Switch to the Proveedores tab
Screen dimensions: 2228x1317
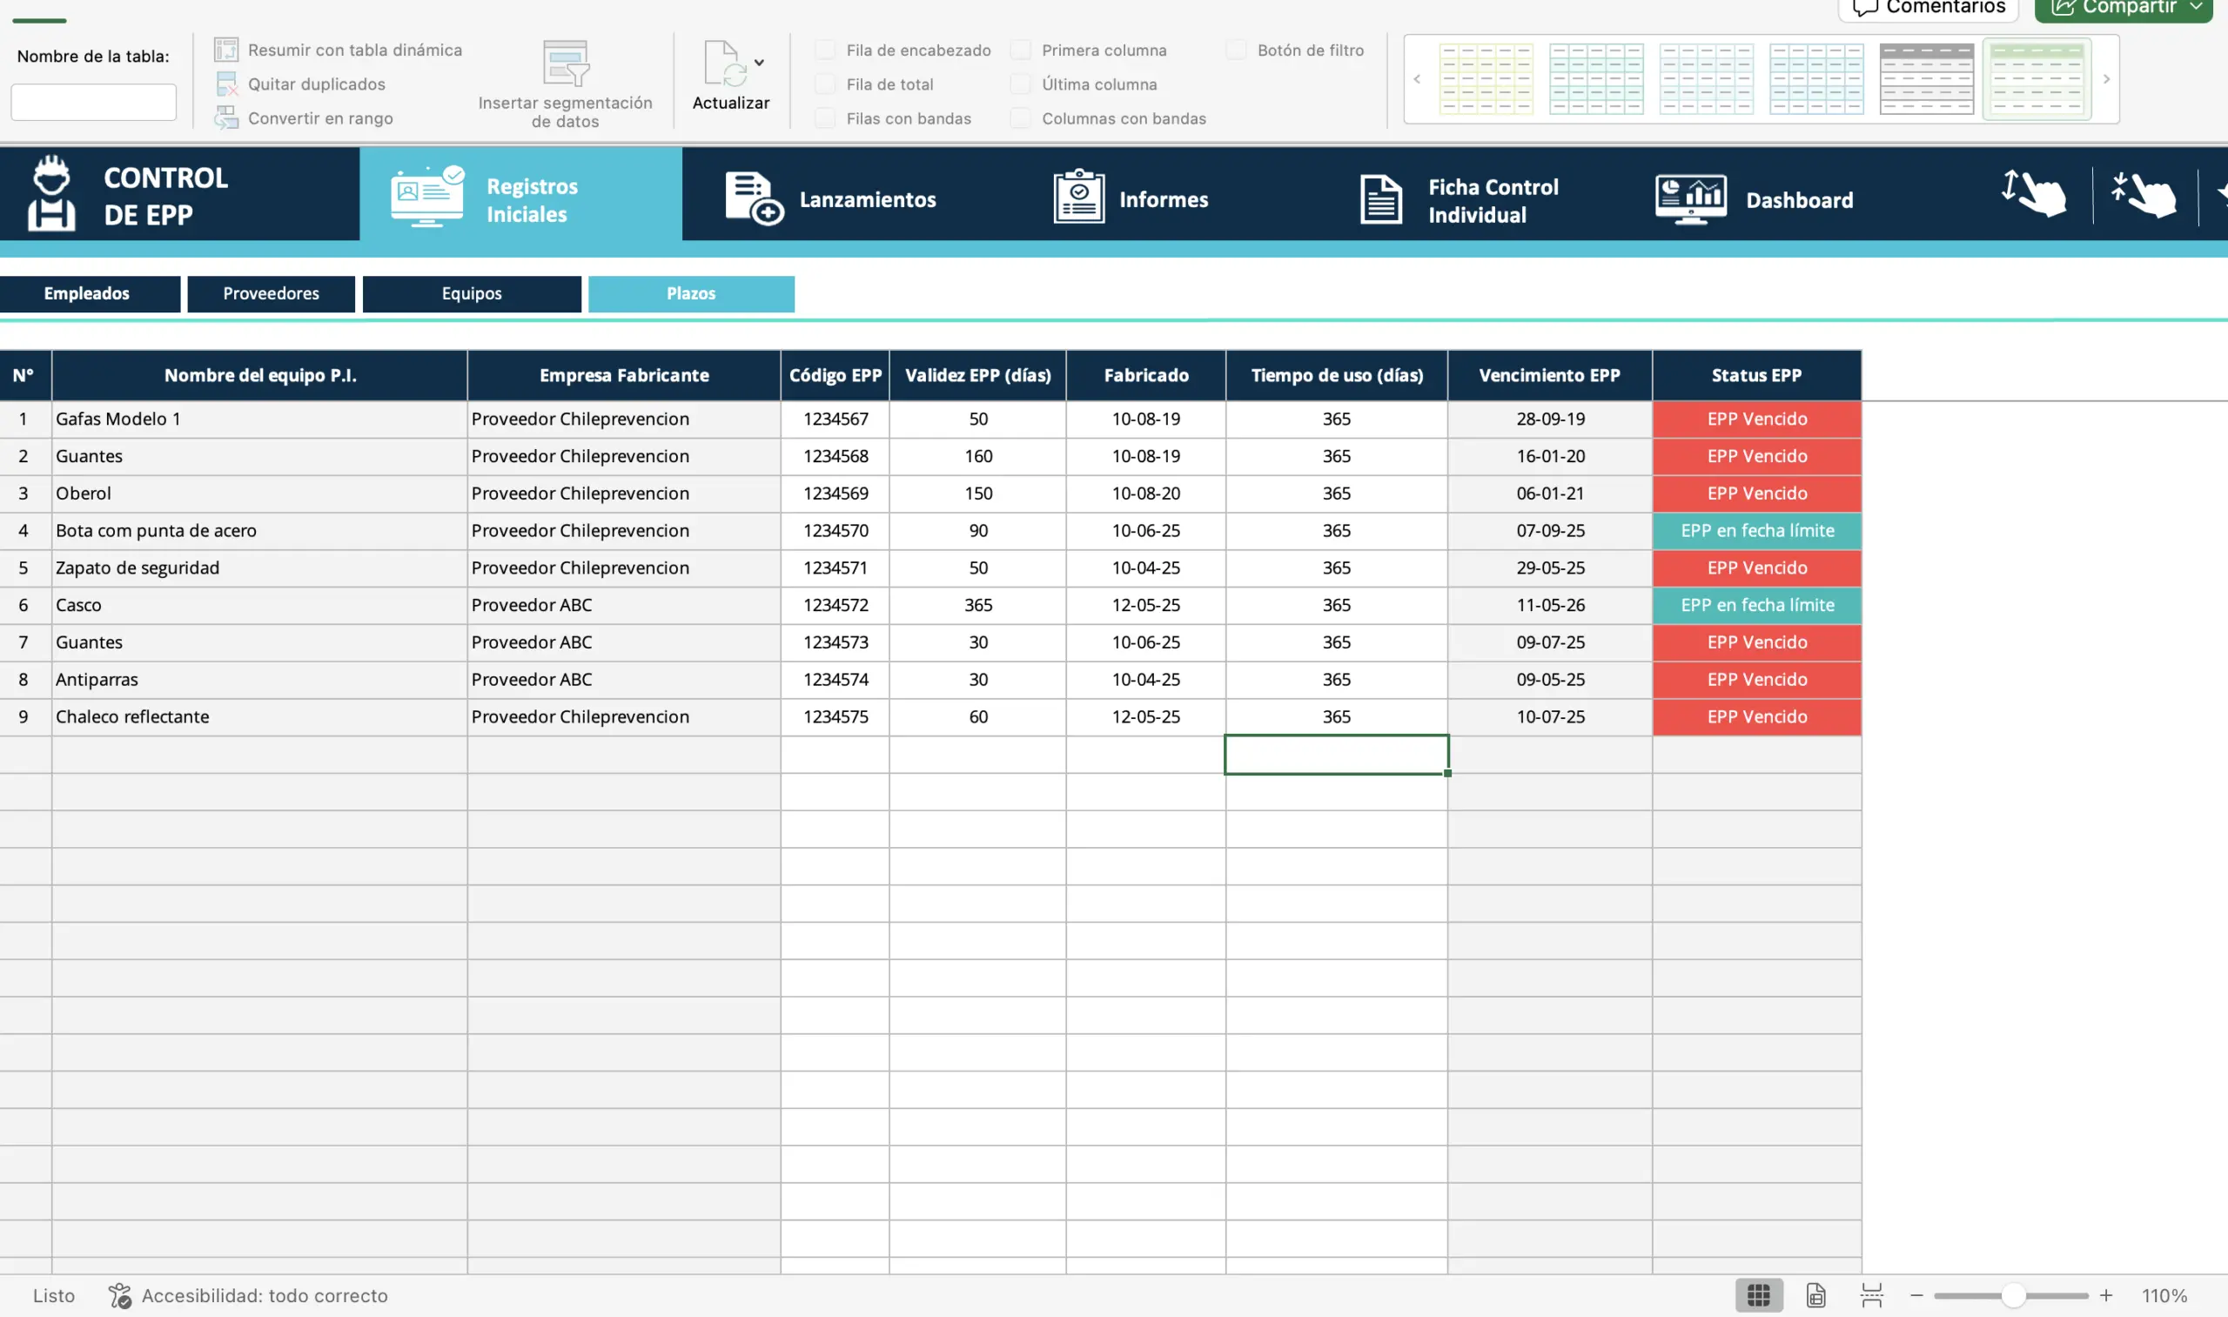271,293
